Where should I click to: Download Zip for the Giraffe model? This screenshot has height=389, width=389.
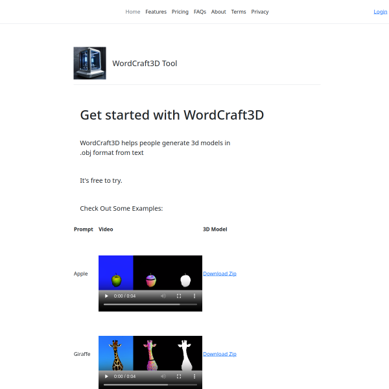point(220,354)
